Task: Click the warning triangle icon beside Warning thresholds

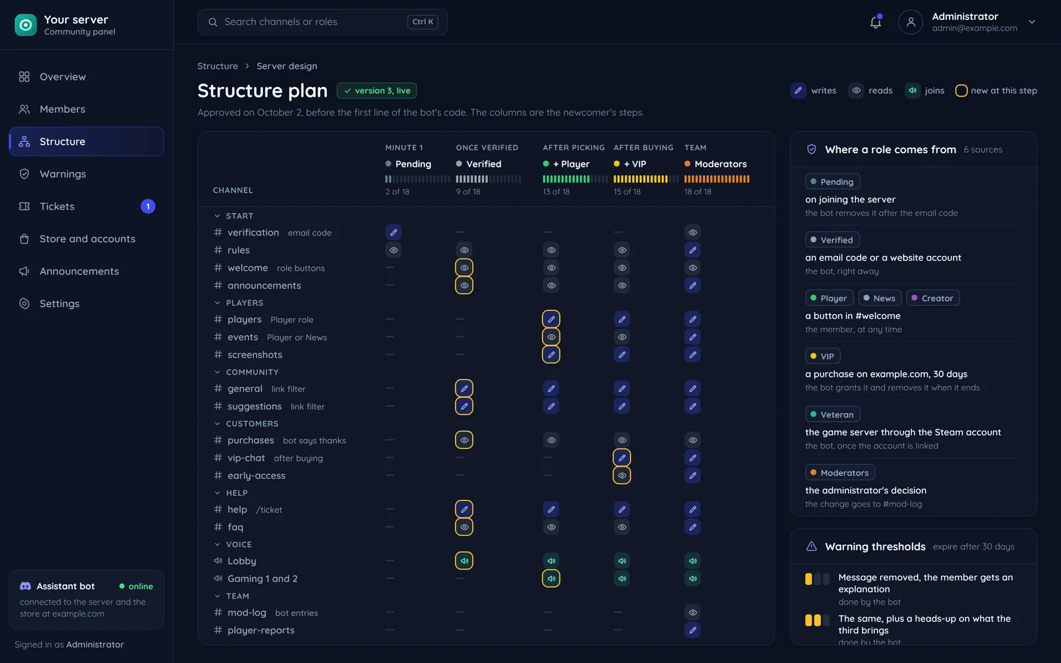Action: point(811,546)
